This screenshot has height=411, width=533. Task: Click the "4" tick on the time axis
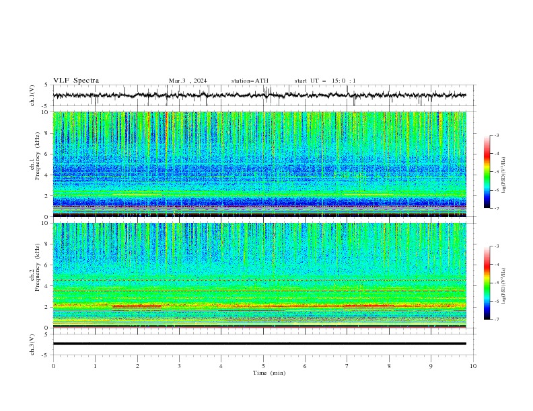221,366
